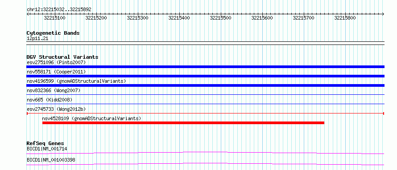Click the chr12:32215032..32215892 region label
The width and height of the screenshot is (397, 170).
59,9
